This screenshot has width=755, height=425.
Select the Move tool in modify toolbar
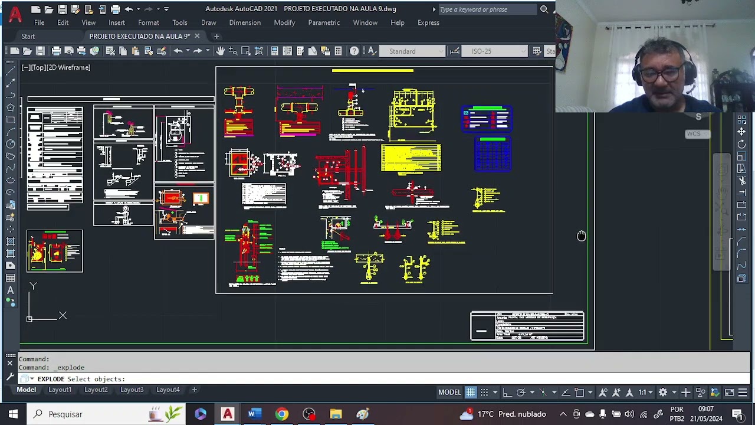click(741, 132)
